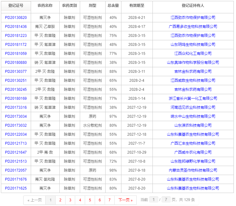Open holder 响水中山生物科技有限公司
This screenshot has width=236, height=206.
[x=193, y=116]
